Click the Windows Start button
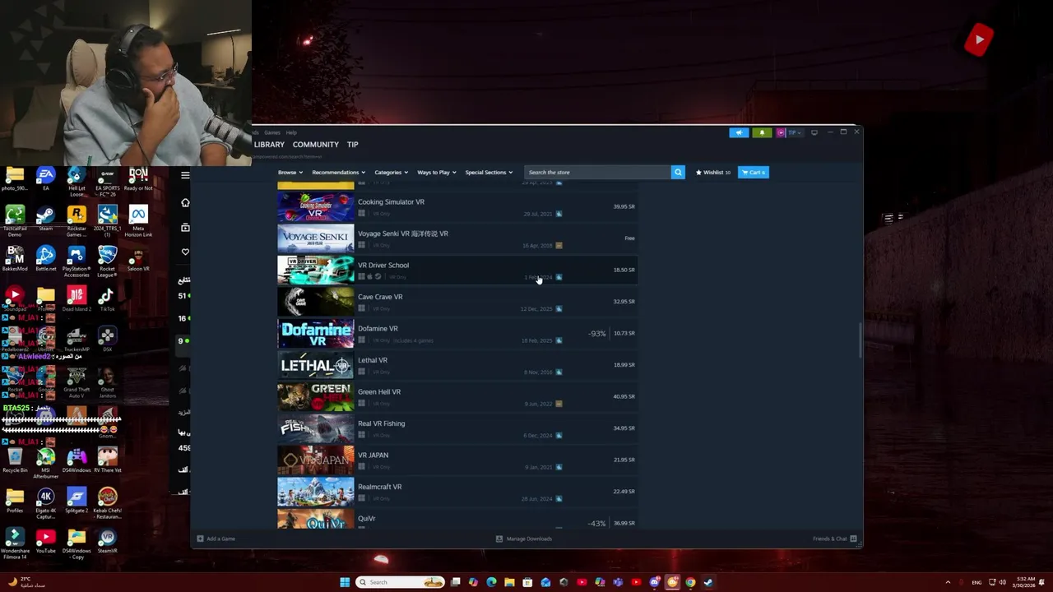 pyautogui.click(x=345, y=582)
